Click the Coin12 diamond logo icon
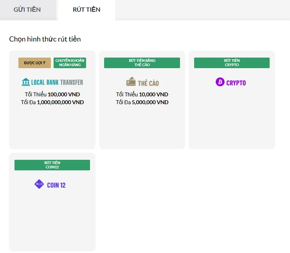The width and height of the screenshot is (290, 253). click(39, 184)
